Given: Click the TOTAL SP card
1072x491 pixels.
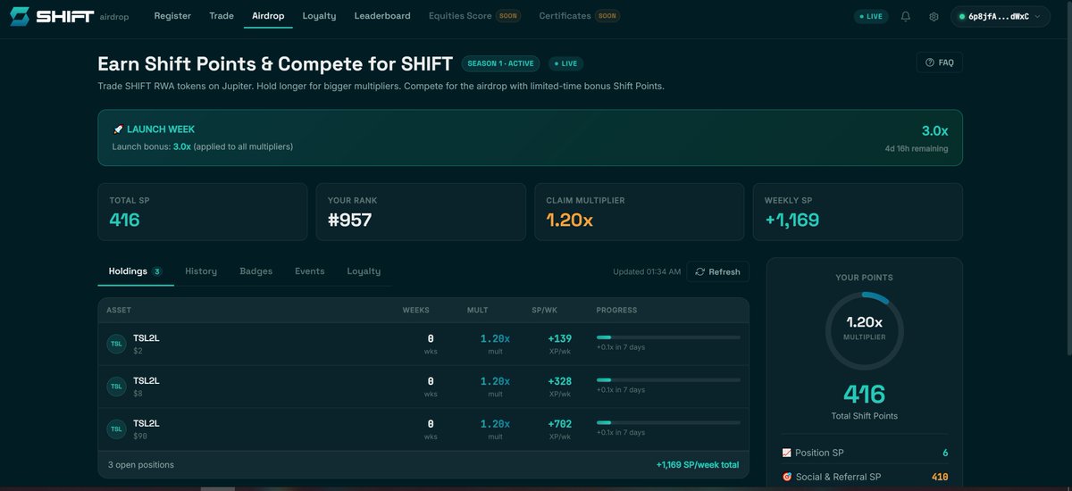Looking at the screenshot, I should click(202, 212).
